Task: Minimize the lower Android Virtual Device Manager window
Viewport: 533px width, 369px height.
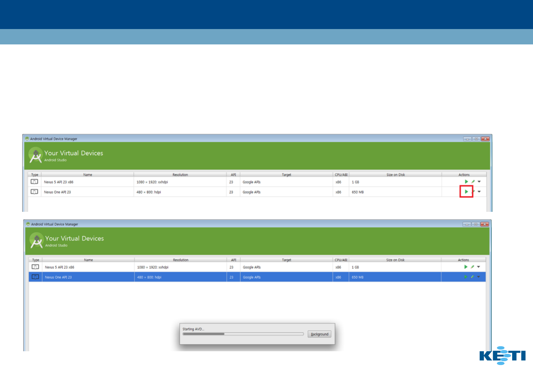Action: [x=467, y=224]
